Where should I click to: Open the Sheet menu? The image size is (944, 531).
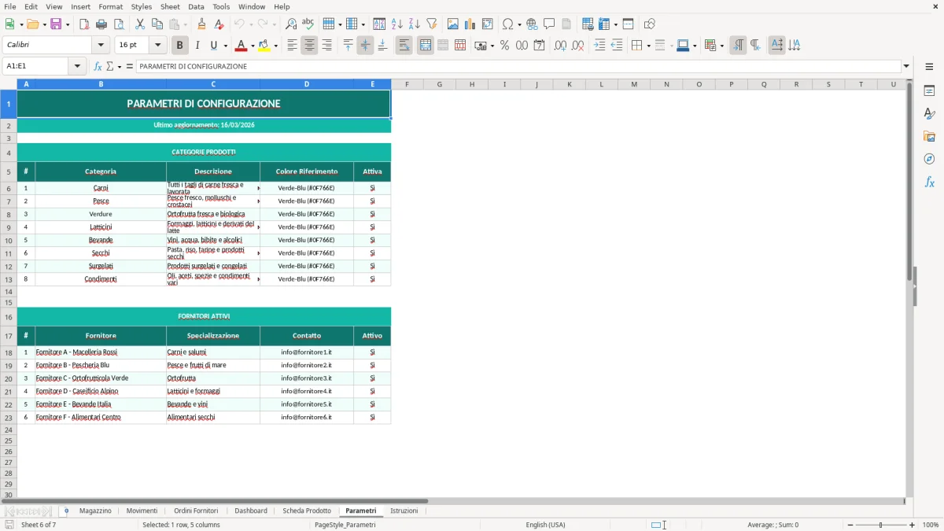point(170,6)
